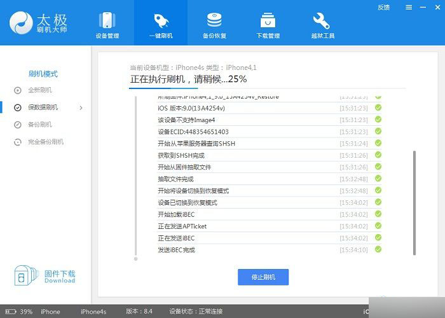Click the green check for 发送iBEC完成

[x=378, y=249]
